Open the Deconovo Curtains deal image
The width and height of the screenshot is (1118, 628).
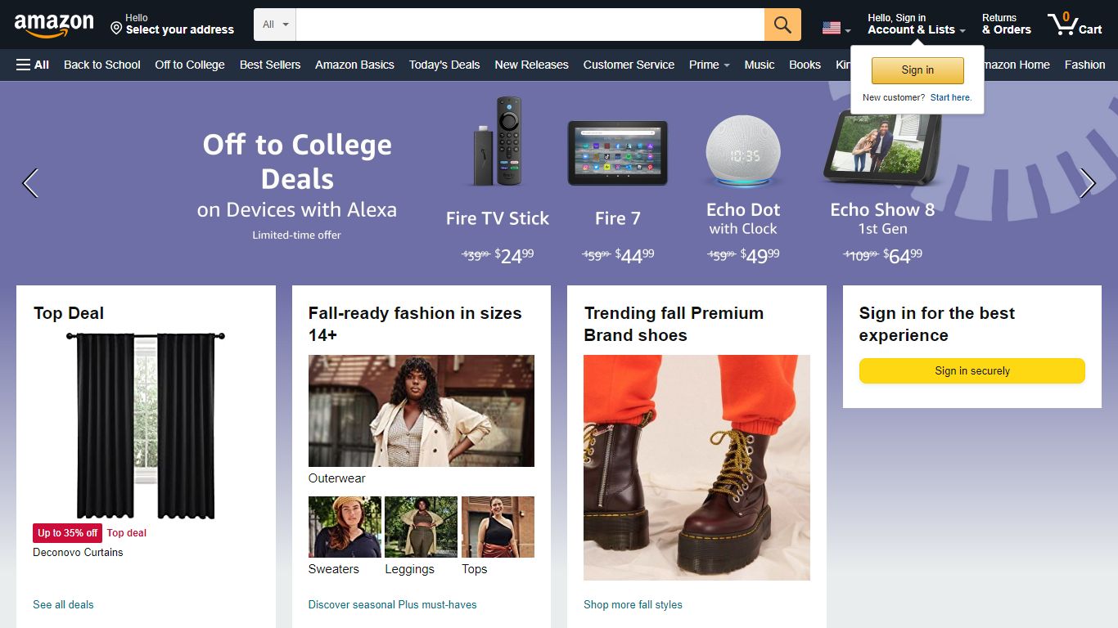(146, 425)
